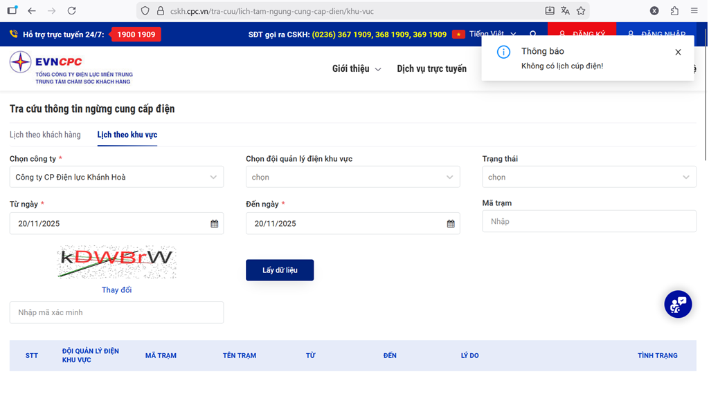Open calendar picker for Từ ngày

pos(215,224)
